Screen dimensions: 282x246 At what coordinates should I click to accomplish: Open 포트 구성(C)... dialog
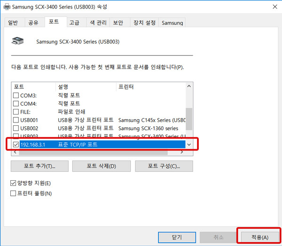point(164,166)
